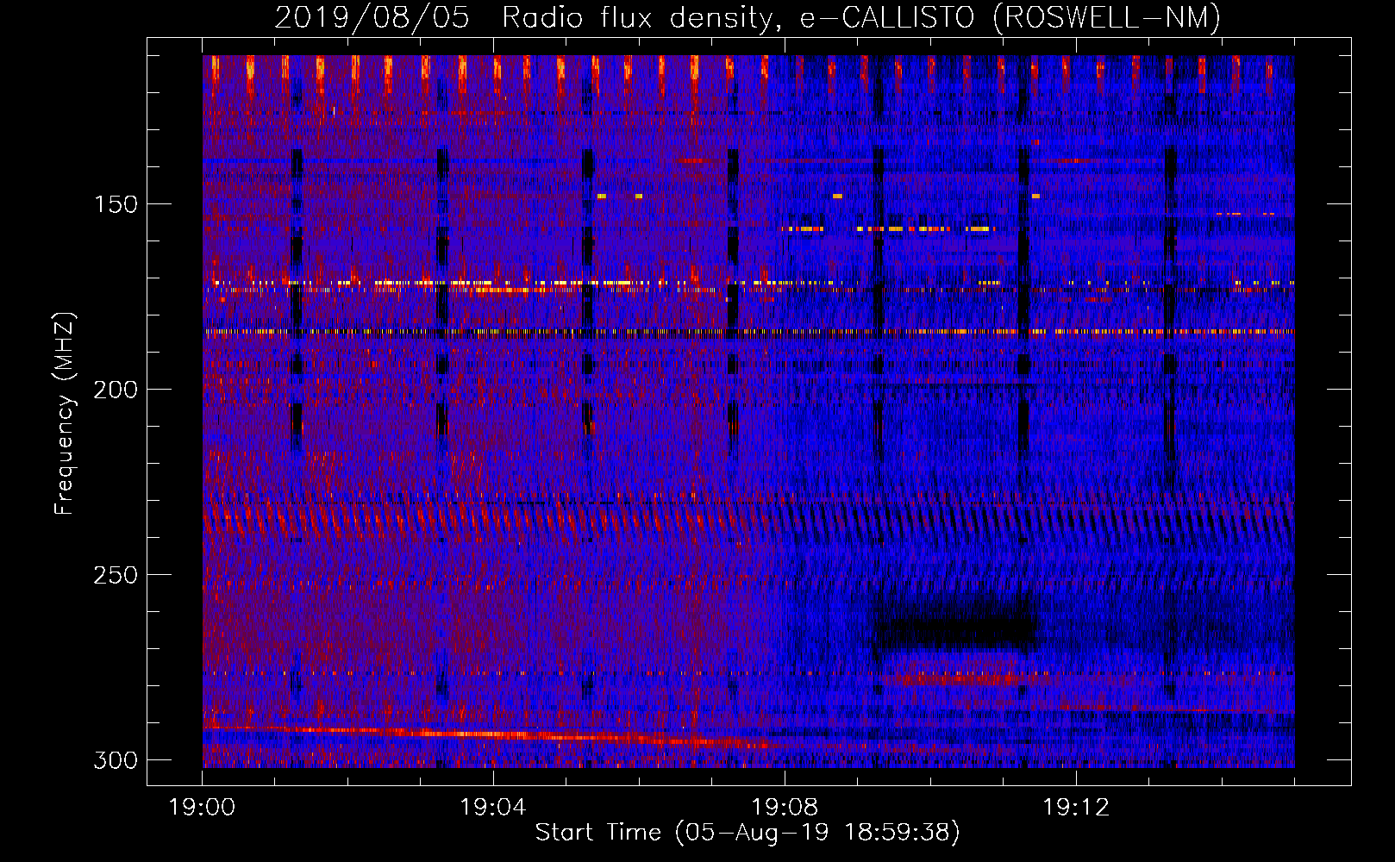This screenshot has width=1395, height=862.
Task: Click the '200' frequency tick label
Action: (116, 390)
